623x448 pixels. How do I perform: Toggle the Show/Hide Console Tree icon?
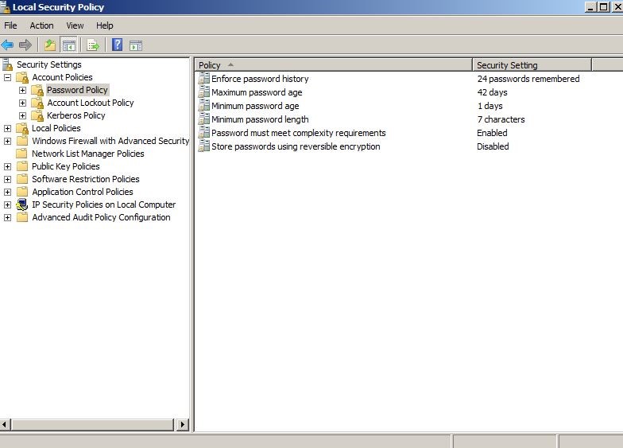(69, 45)
